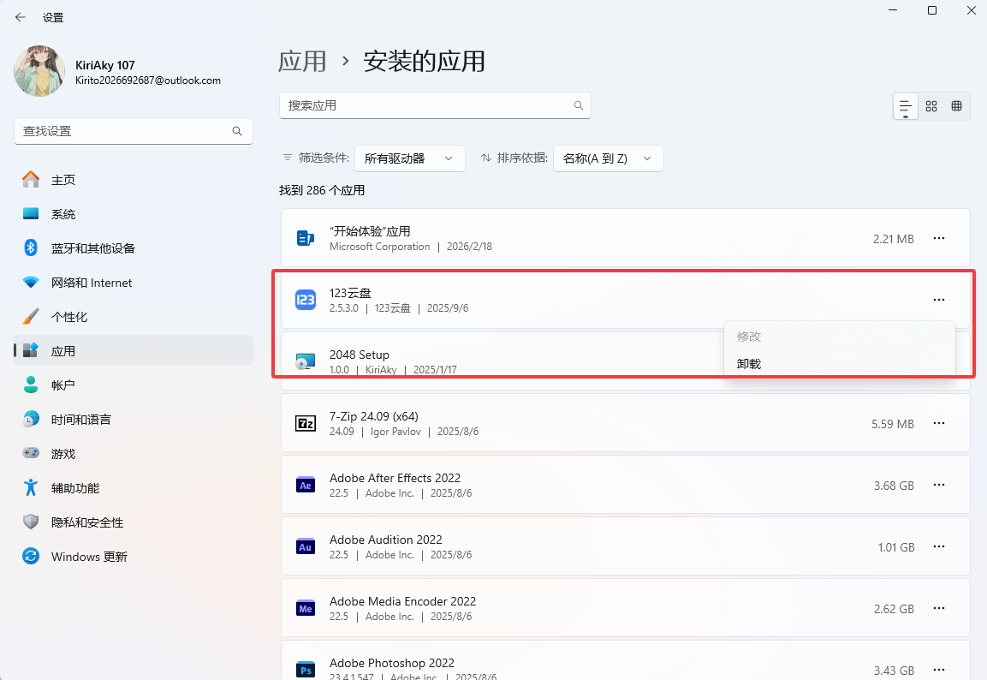Open more options for Adobe After Effects 2022

pyautogui.click(x=938, y=485)
